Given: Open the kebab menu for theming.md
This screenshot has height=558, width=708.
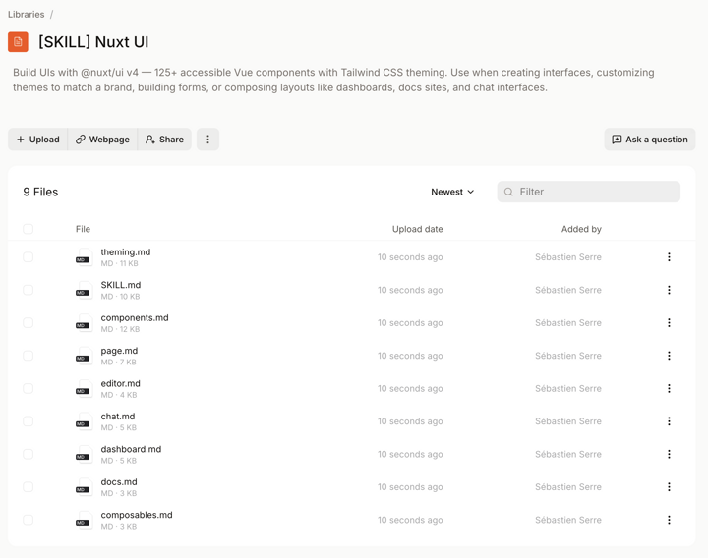Looking at the screenshot, I should [669, 257].
